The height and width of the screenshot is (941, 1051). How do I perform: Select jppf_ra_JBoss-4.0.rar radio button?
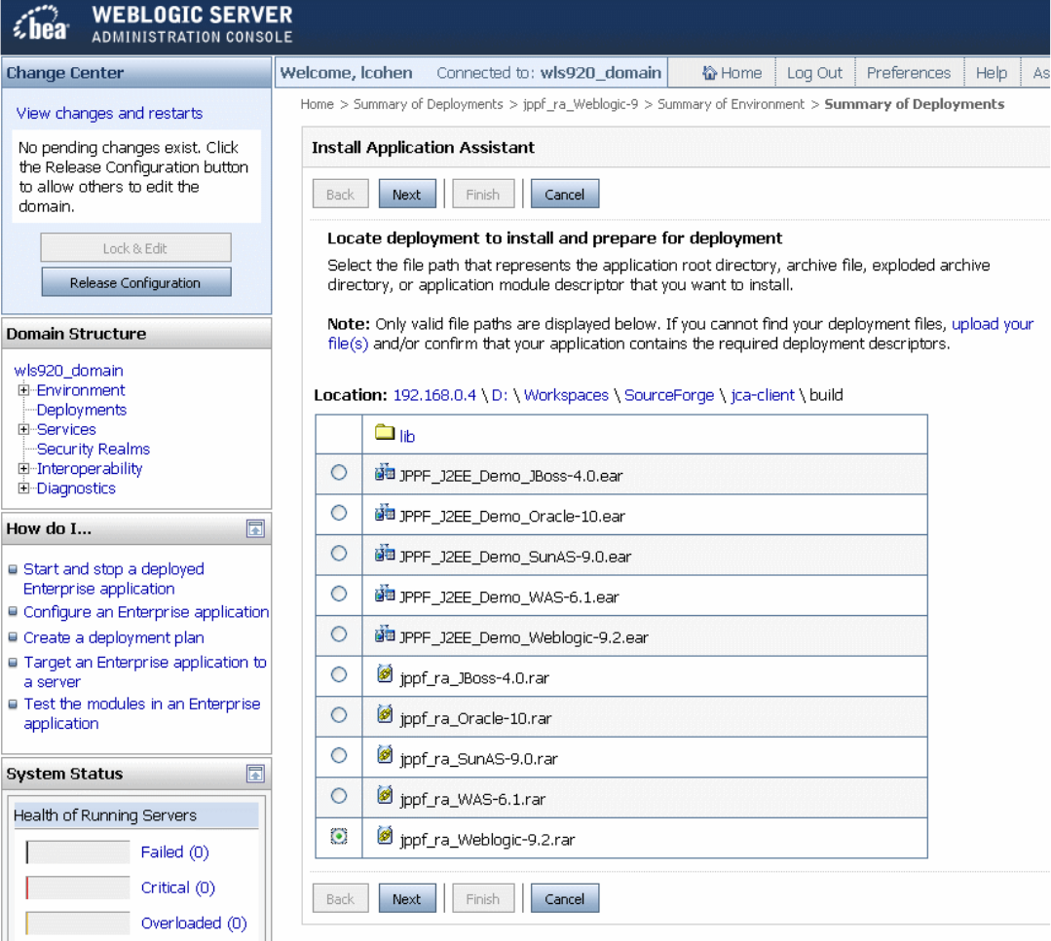tap(339, 674)
